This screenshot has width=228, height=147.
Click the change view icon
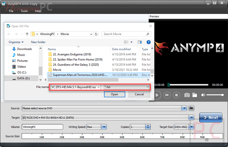(126, 42)
